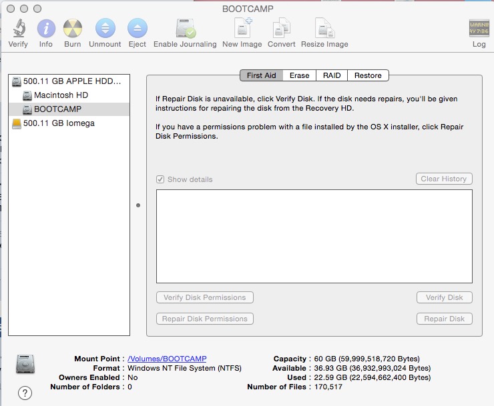Screen dimensions: 494x406
Task: Click the sidebar splitter dot handle
Action: tap(138, 205)
